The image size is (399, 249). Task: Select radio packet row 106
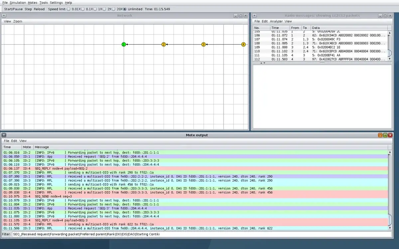[x=320, y=35]
